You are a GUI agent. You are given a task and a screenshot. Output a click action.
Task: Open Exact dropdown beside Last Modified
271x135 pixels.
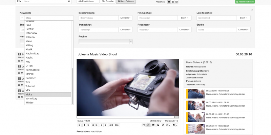[244, 18]
